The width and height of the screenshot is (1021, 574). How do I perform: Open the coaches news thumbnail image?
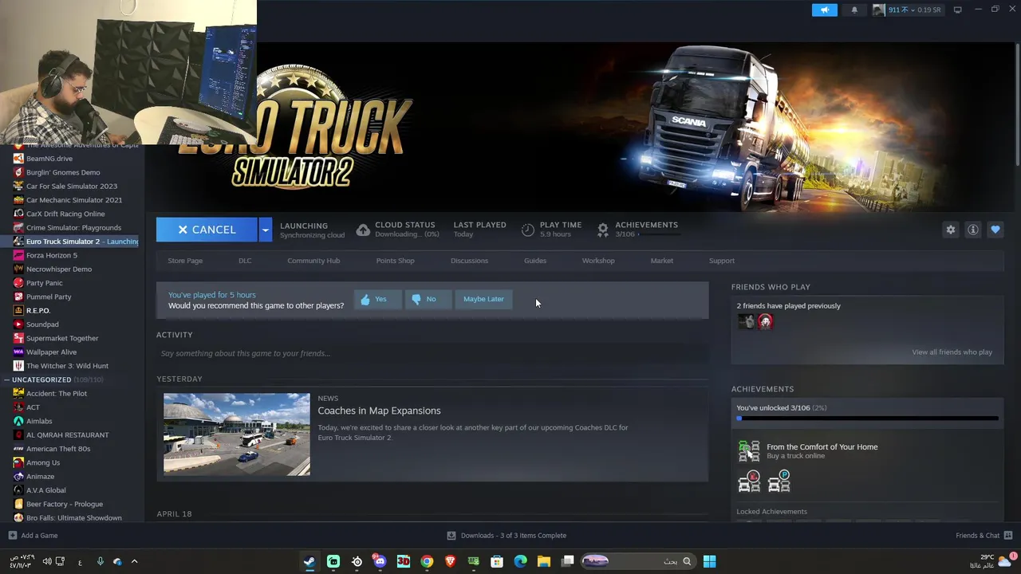click(x=237, y=434)
